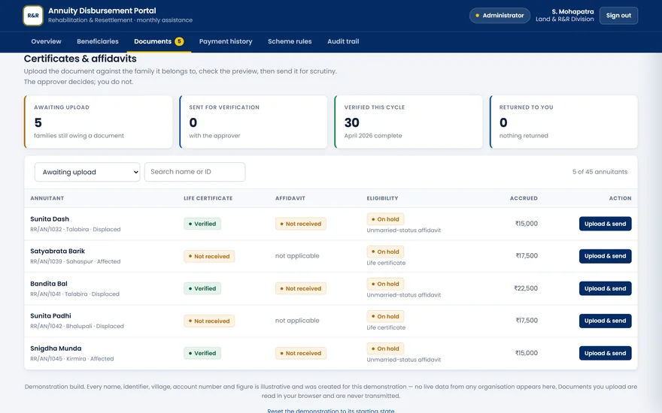Click the Sign out button
The image size is (662, 413).
click(618, 16)
